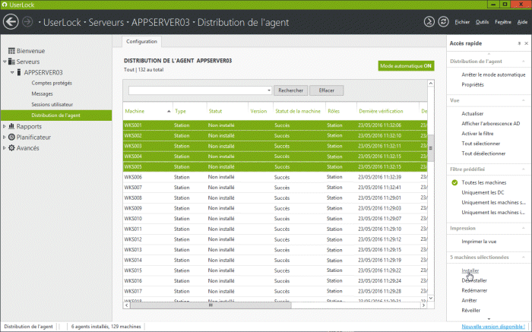Open Messages in the tree
Image resolution: width=532 pixels, height=332 pixels.
pos(42,93)
